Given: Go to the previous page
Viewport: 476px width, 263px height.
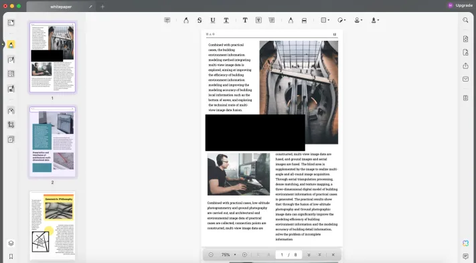Looking at the screenshot, I should coord(268,255).
